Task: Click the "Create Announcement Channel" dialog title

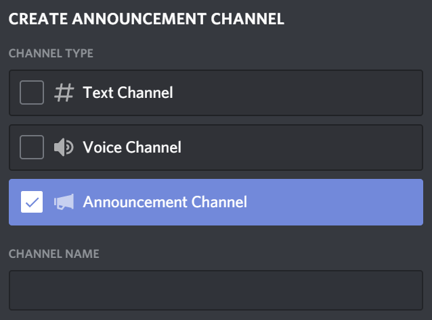Action: tap(146, 18)
